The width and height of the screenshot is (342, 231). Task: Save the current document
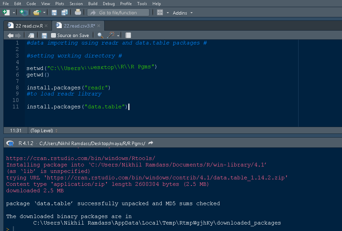pyautogui.click(x=54, y=12)
